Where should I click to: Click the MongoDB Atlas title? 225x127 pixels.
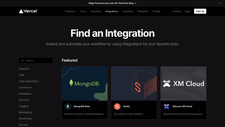pos(82,106)
